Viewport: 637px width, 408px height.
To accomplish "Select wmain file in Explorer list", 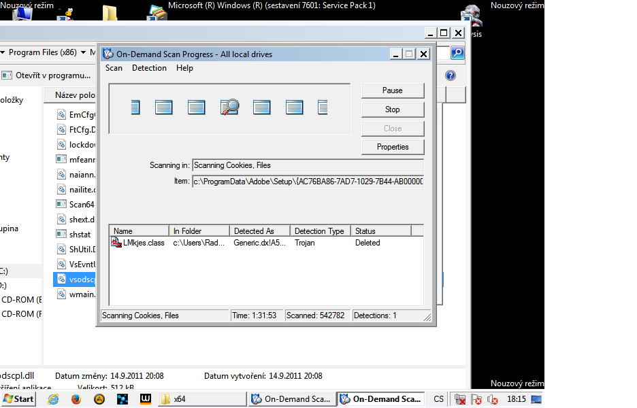I will [76, 294].
